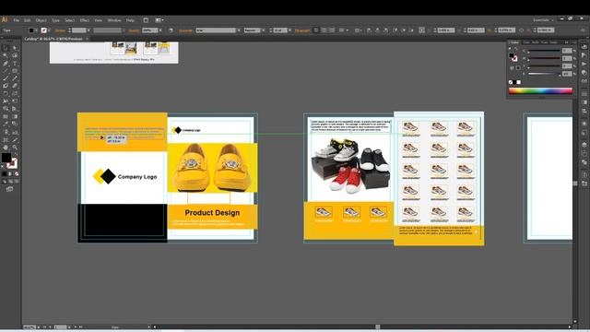Open the font family dropdown

click(239, 30)
